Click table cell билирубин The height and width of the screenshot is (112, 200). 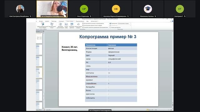tap(96, 87)
